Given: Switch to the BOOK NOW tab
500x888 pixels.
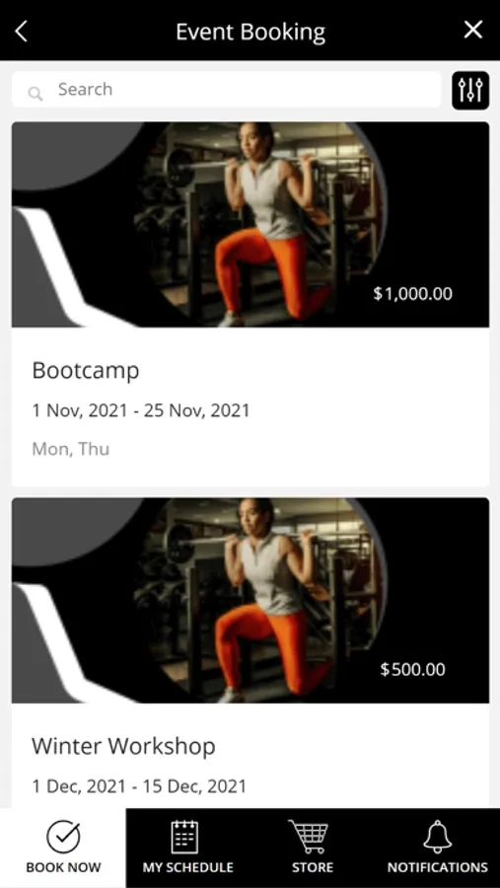Looking at the screenshot, I should click(63, 848).
